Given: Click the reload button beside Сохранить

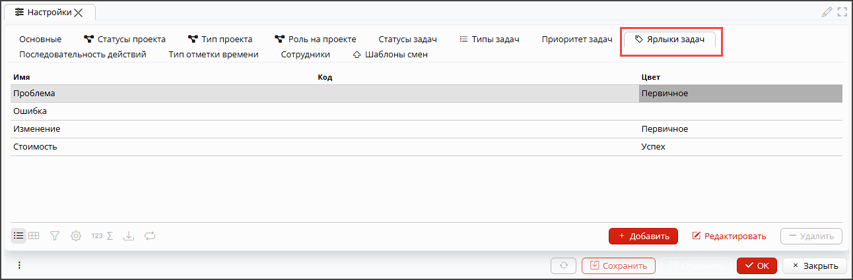Looking at the screenshot, I should click(564, 266).
